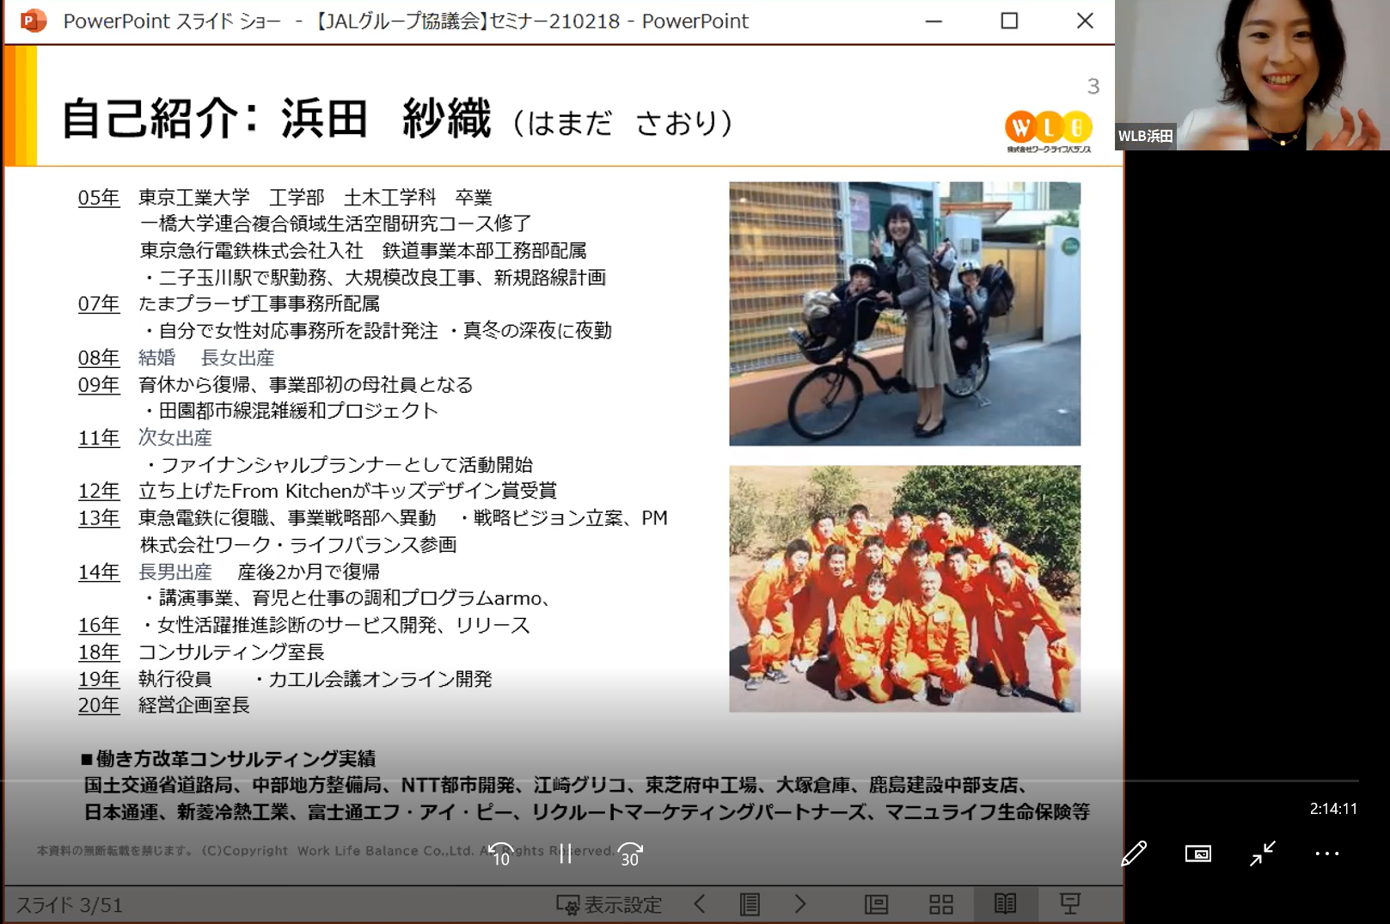Switch to mini view mode
This screenshot has height=924, width=1390.
click(x=1198, y=853)
